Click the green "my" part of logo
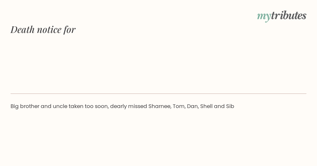 pos(264,17)
